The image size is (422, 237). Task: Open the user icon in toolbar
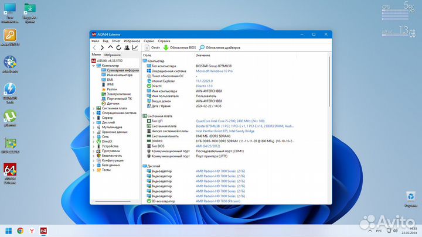[127, 47]
